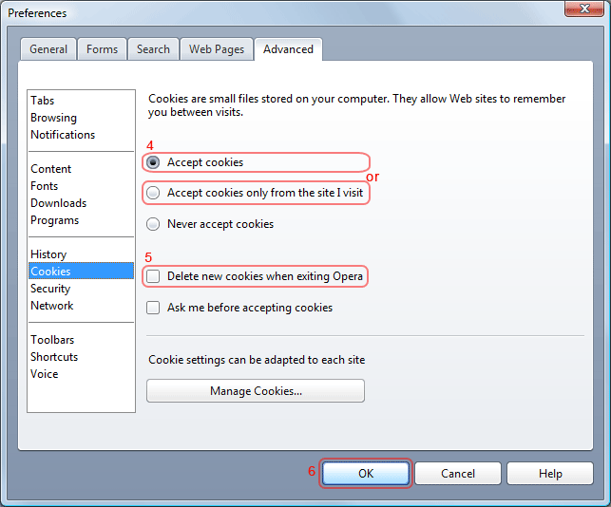Viewport: 611px width, 507px height.
Task: Check Ask me before accepting cookies
Action: tap(154, 308)
